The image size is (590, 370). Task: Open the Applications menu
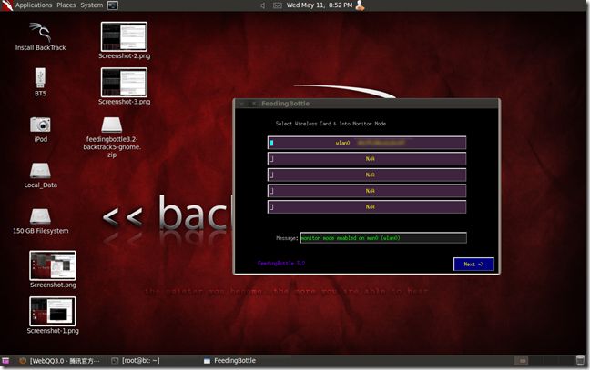[x=34, y=5]
